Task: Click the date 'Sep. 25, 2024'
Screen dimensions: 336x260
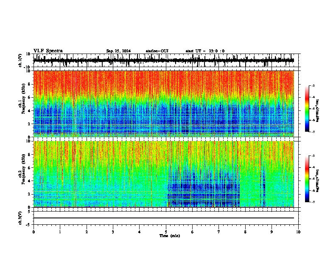Action: 118,51
